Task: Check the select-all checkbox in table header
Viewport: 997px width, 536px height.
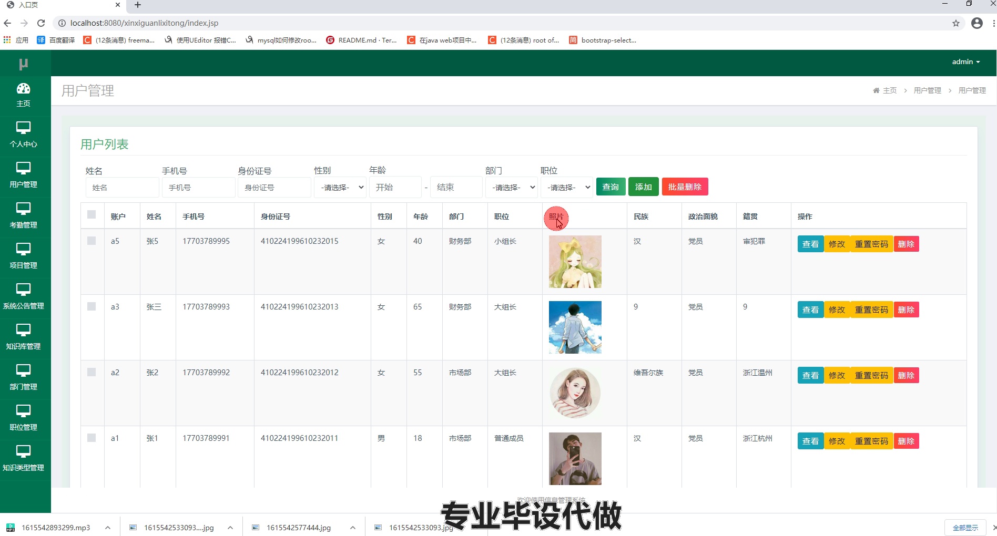Action: pyautogui.click(x=92, y=215)
